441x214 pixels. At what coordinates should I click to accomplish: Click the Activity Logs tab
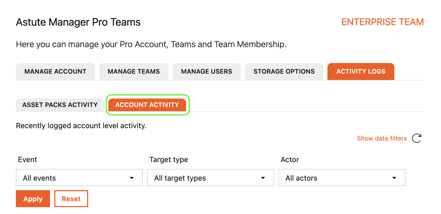pos(361,72)
